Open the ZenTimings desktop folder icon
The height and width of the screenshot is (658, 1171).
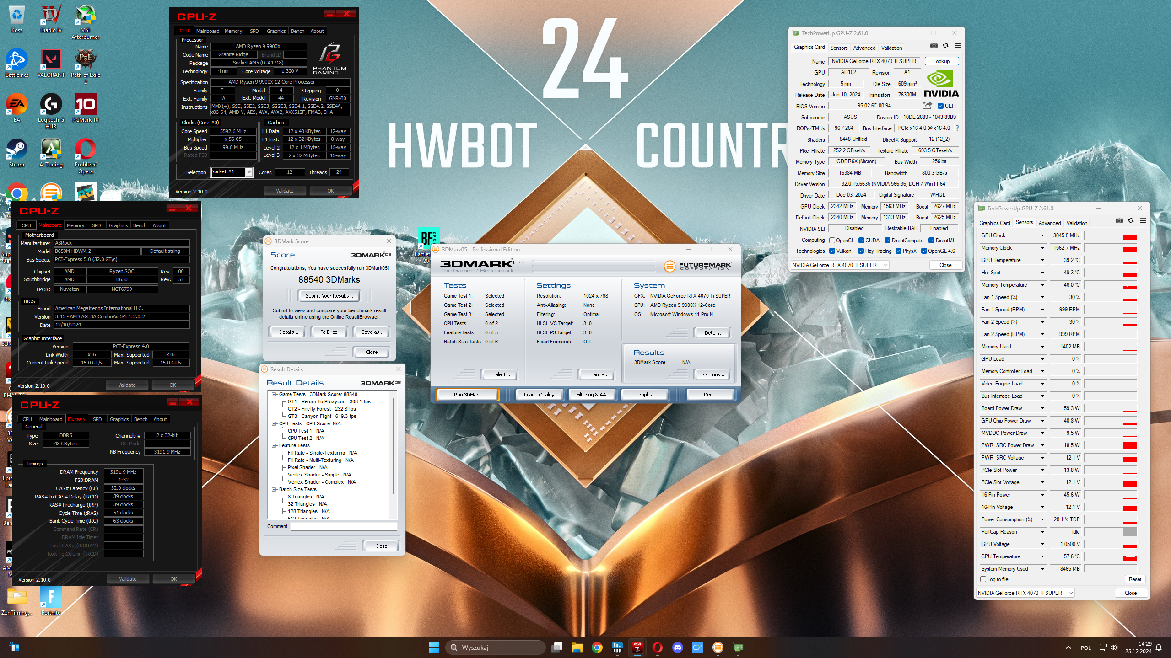coord(16,601)
